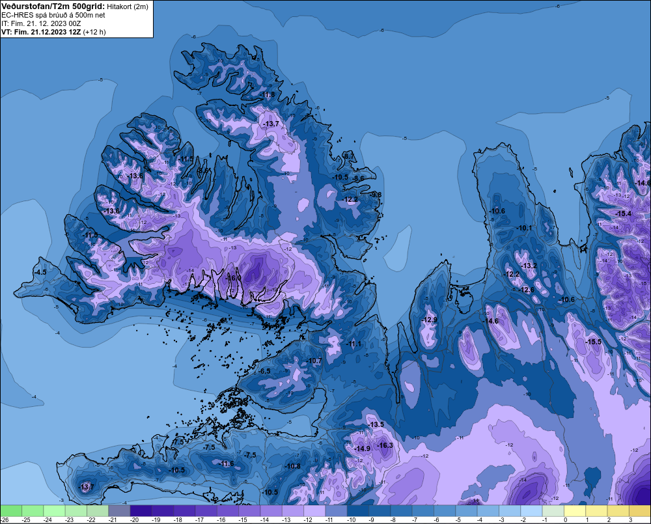This screenshot has height=524, width=651.
Task: Select the light blue swatch labeled -2
Action: click(x=531, y=511)
